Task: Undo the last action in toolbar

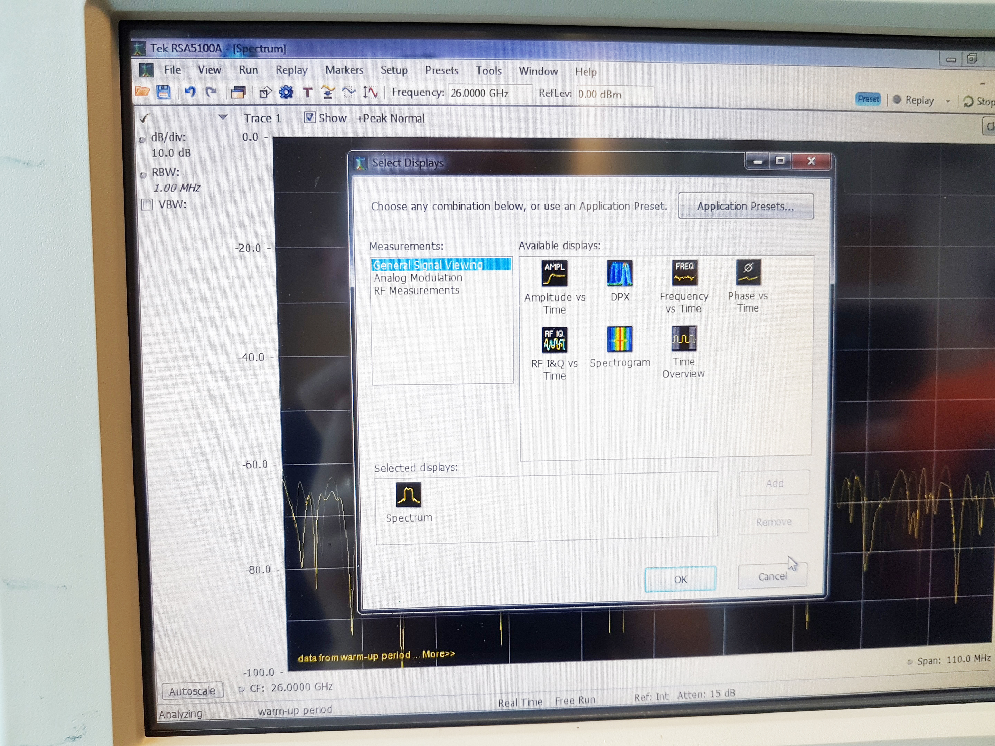Action: pyautogui.click(x=190, y=92)
